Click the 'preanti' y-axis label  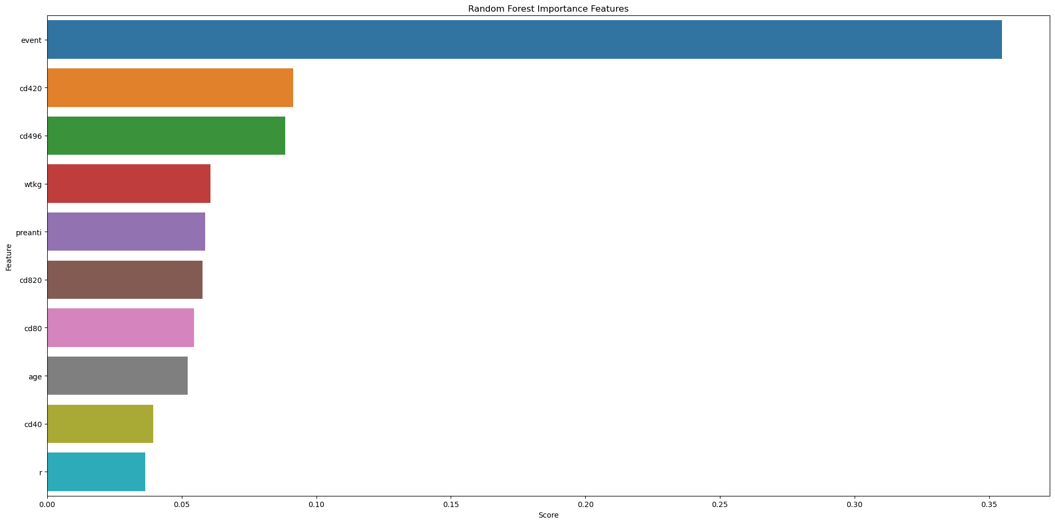pos(29,233)
